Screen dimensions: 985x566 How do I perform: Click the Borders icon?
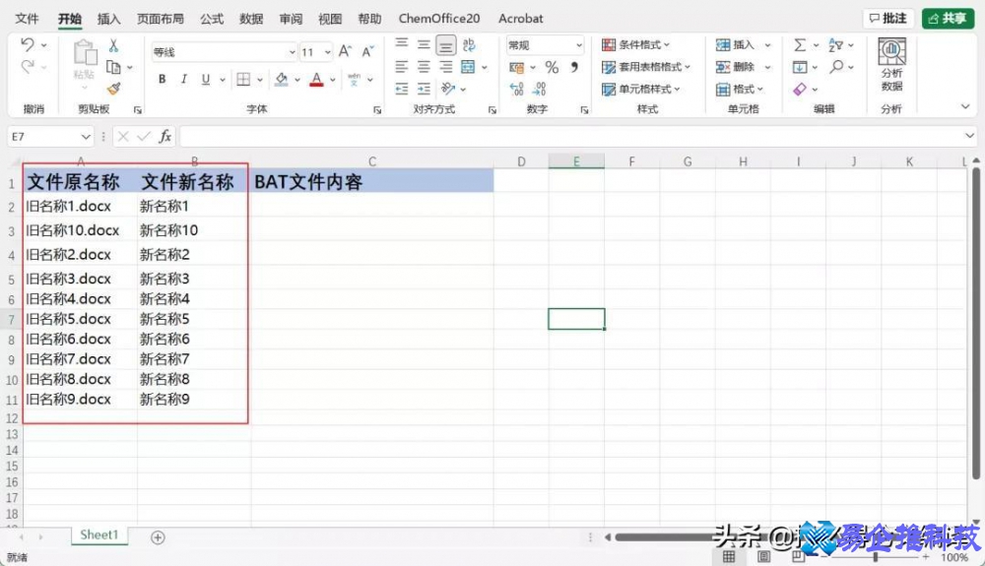click(243, 79)
